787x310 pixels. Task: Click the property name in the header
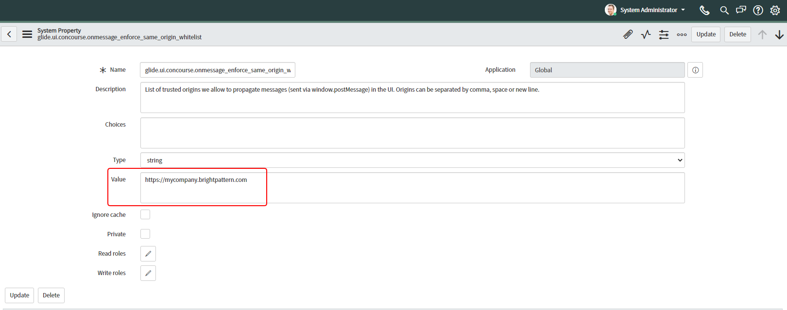click(x=120, y=37)
